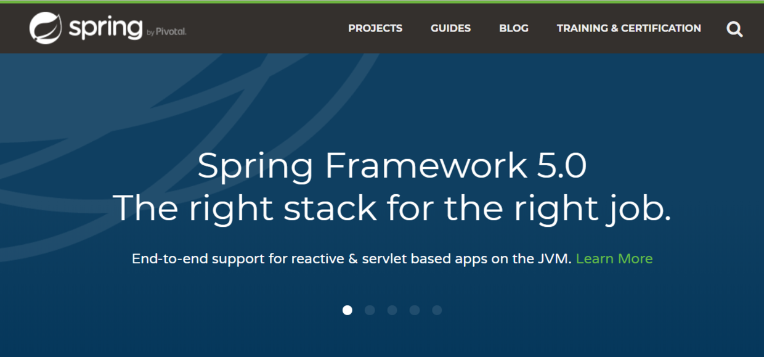This screenshot has width=764, height=357.
Task: Switch to the fourth carousel slide dot
Action: click(415, 310)
